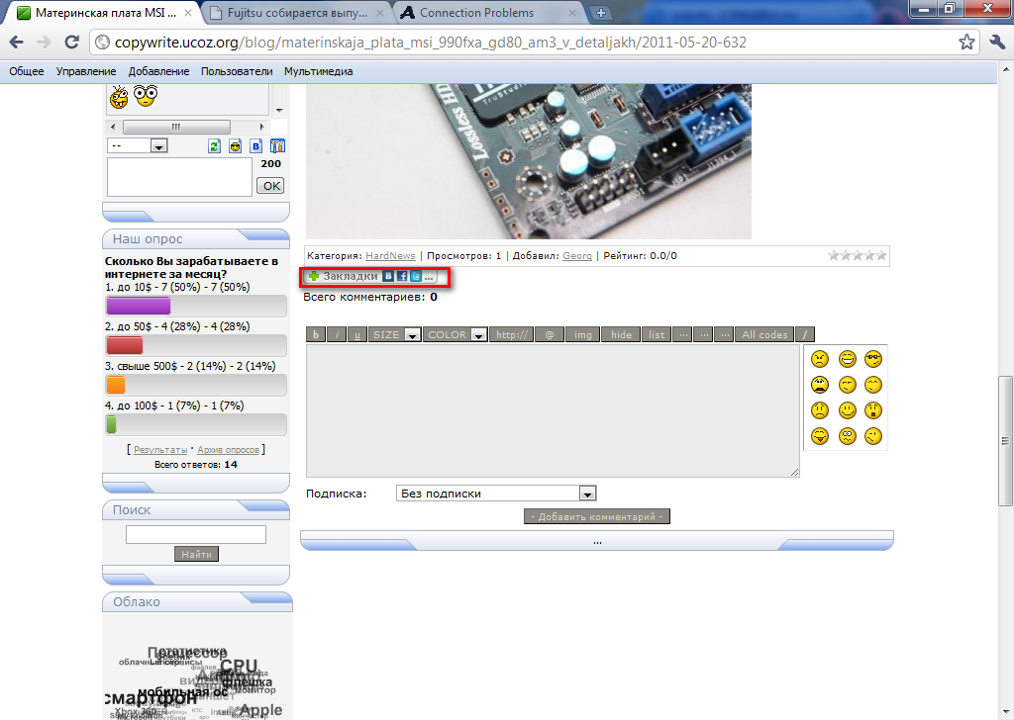Viewport: 1014px width, 720px height.
Task: Open the COLOR dropdown
Action: [x=455, y=334]
